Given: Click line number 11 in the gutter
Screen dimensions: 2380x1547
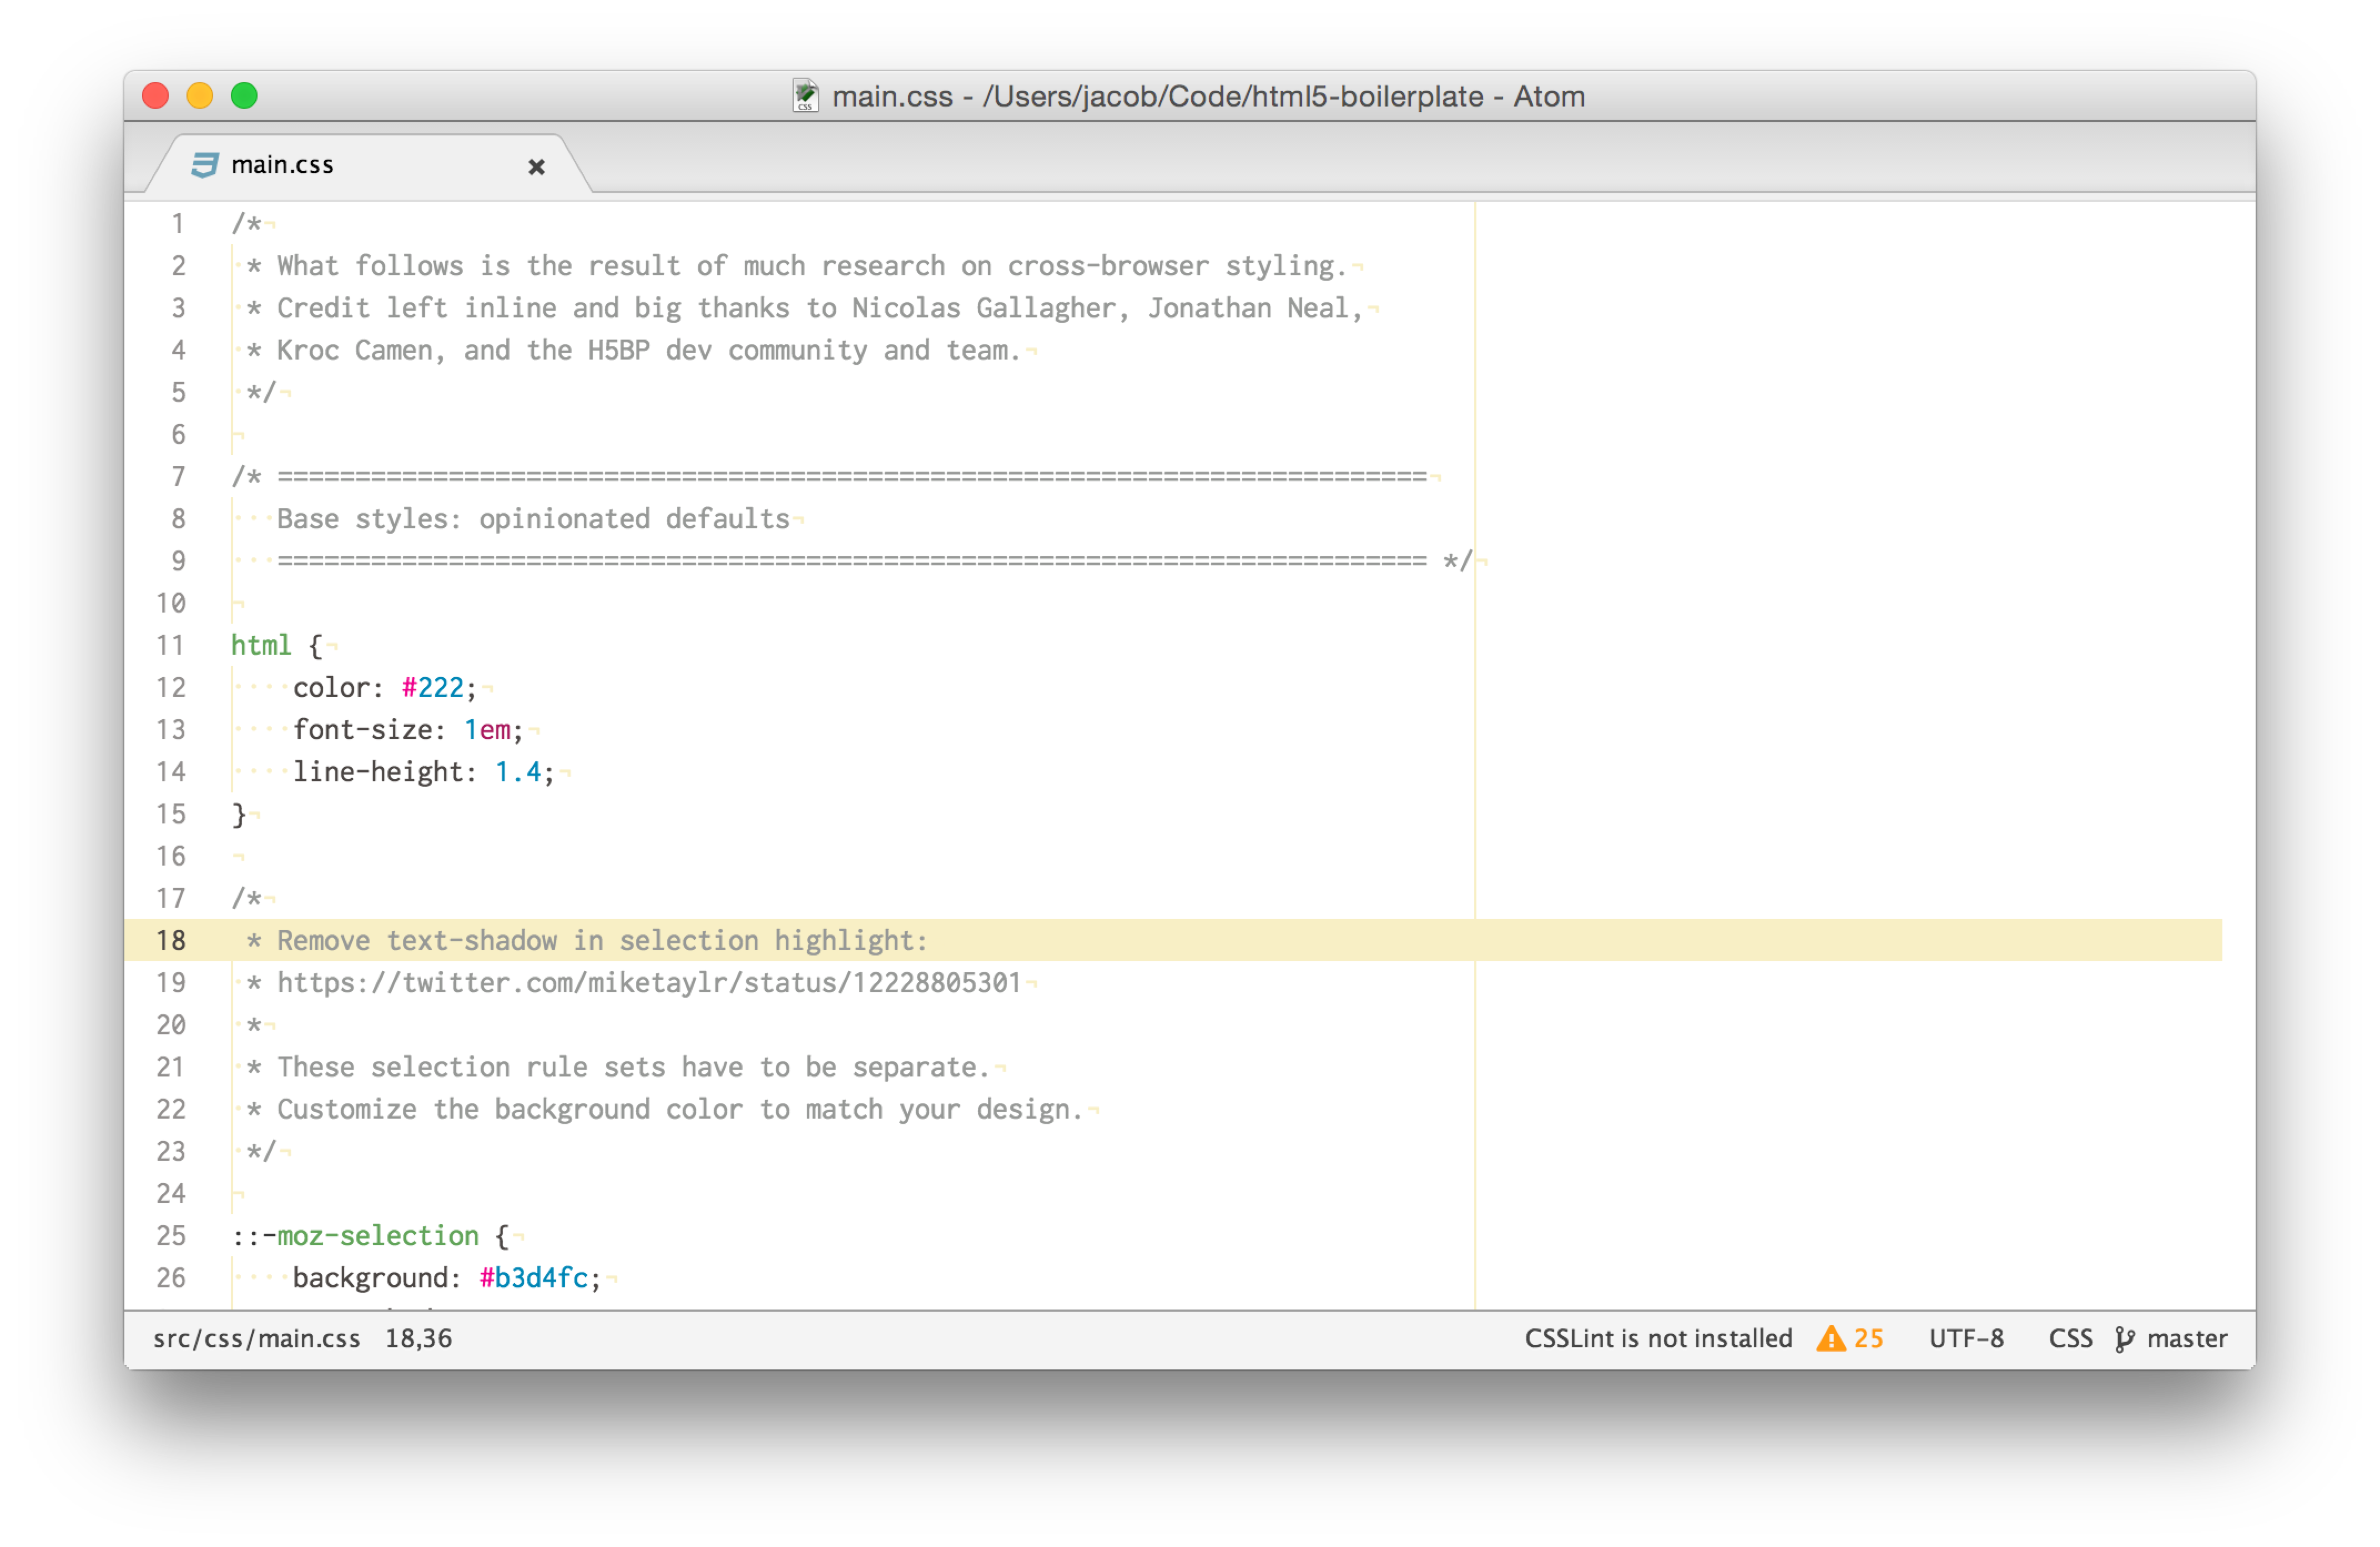Looking at the screenshot, I should point(170,646).
